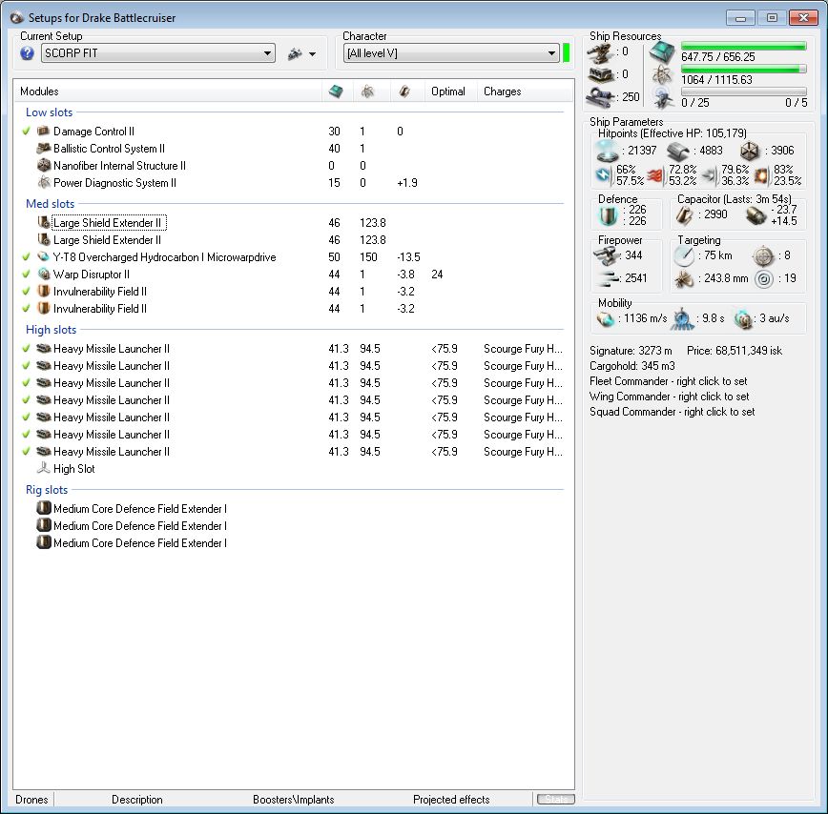
Task: Click the Ballistic Control System II icon
Action: [44, 149]
